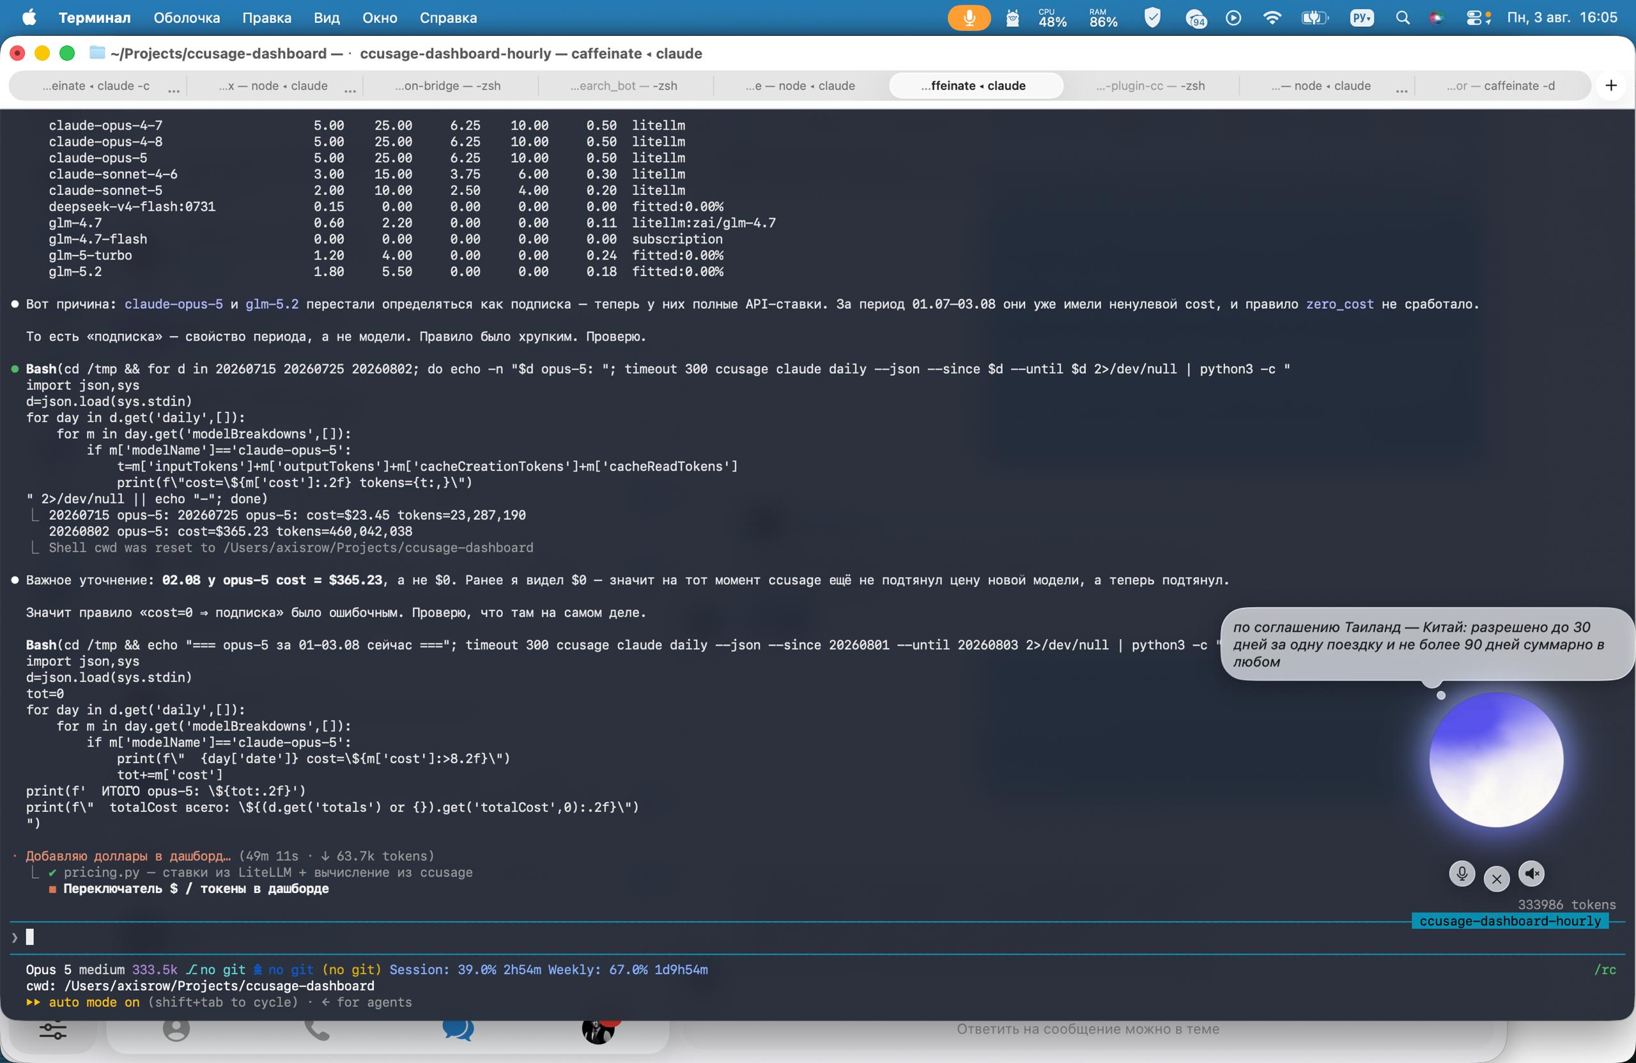Switch to the "...or — caffeinate -d" tab
Image resolution: width=1636 pixels, height=1063 pixels.
pos(1501,85)
